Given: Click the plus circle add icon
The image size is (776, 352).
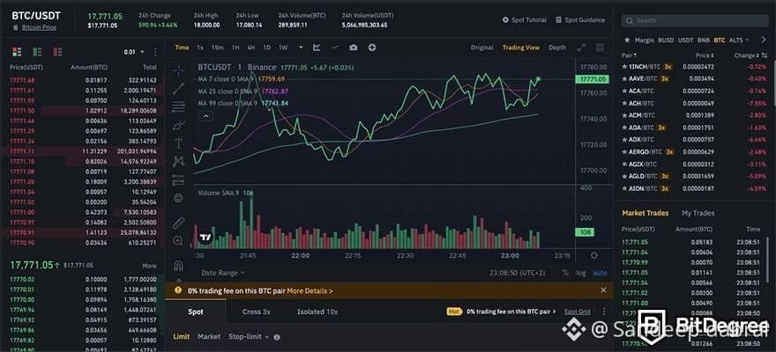Looking at the screenshot, I should coord(372,48).
